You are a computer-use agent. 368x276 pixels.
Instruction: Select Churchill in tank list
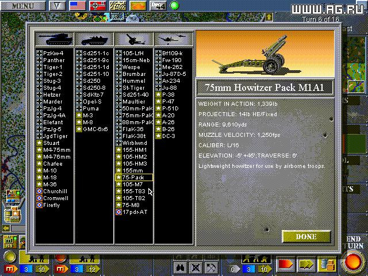pos(55,191)
